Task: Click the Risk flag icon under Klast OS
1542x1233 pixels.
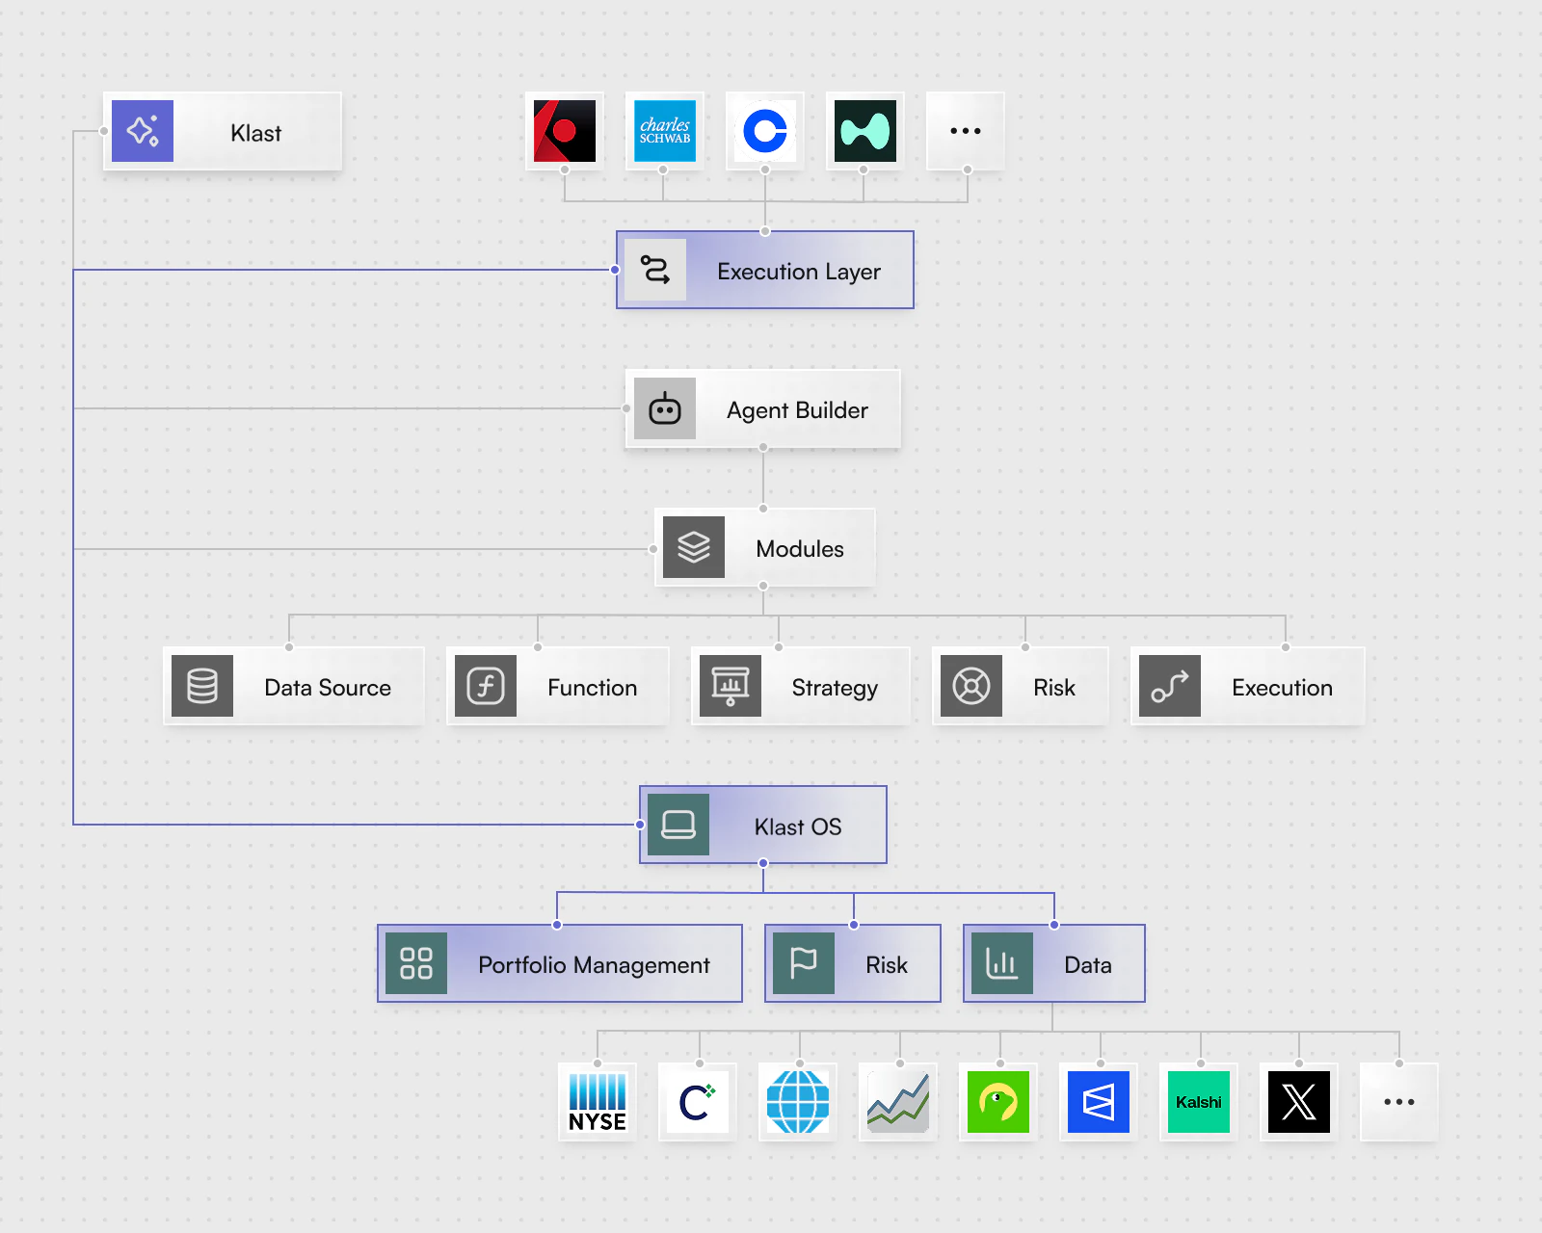Action: 804,963
